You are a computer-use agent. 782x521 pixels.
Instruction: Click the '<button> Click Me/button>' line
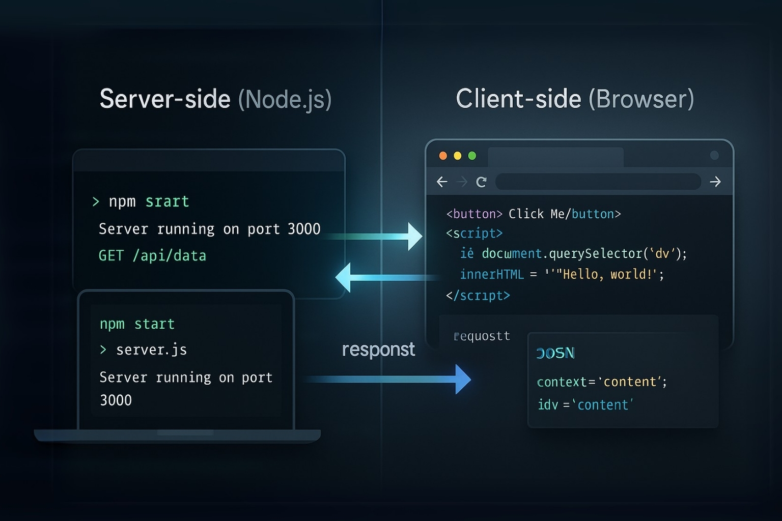(534, 214)
